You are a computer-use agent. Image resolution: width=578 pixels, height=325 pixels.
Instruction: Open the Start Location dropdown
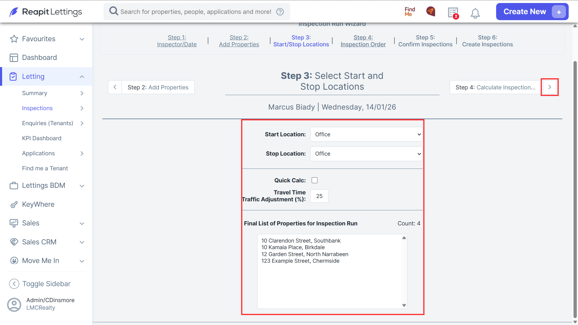pos(366,135)
